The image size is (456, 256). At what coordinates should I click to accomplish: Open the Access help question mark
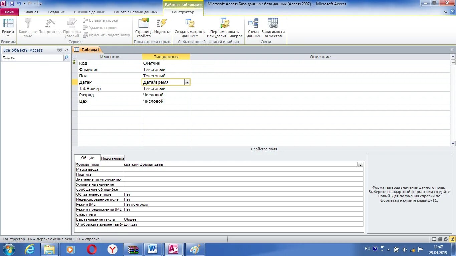pyautogui.click(x=452, y=12)
